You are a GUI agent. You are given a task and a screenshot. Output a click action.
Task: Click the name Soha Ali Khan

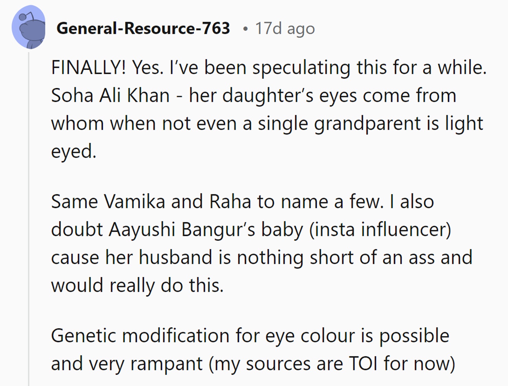[110, 95]
